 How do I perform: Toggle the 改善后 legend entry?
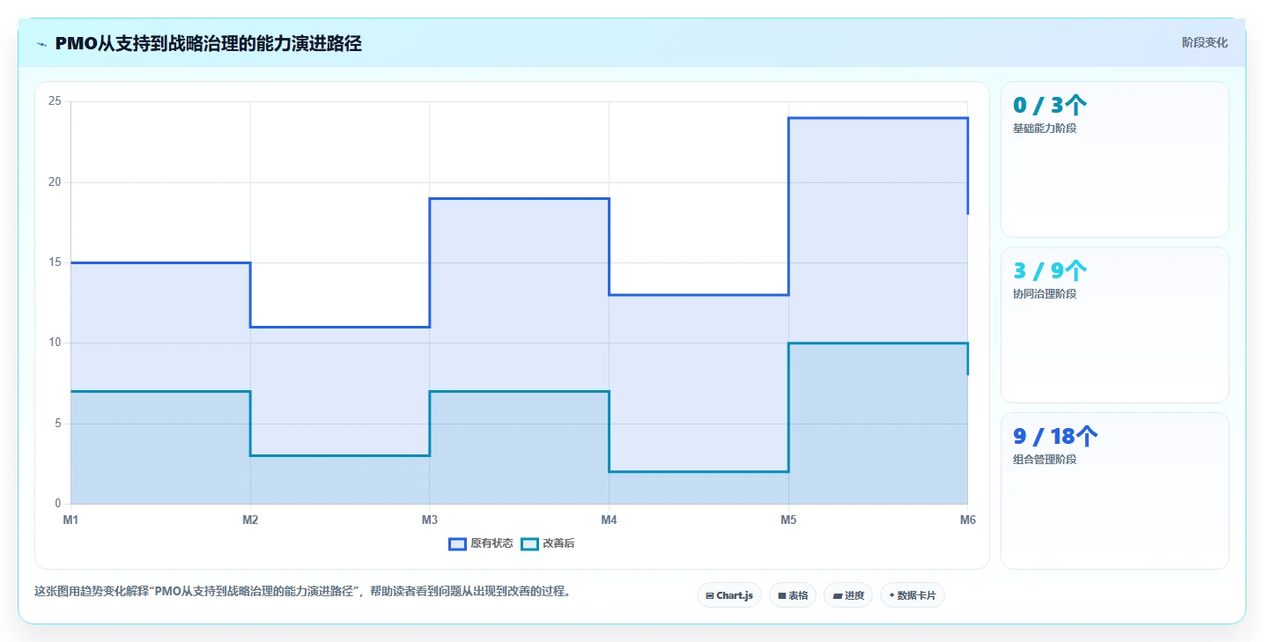pos(548,543)
